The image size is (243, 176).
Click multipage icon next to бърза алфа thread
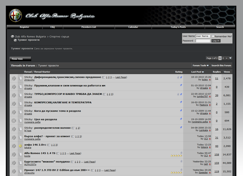click(74, 137)
